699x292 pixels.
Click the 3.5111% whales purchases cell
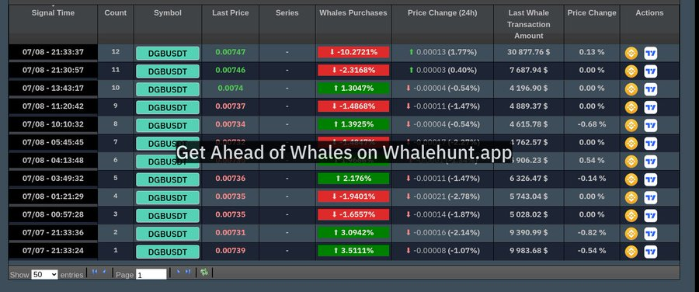tap(353, 251)
